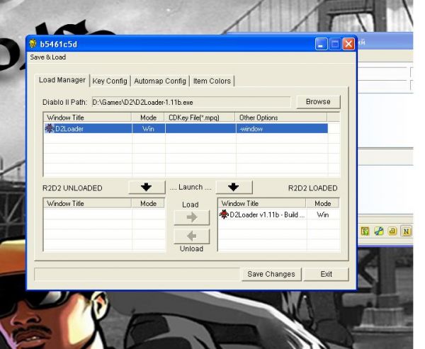Switch to the Key Config tab
This screenshot has height=349, width=425.
click(x=110, y=81)
